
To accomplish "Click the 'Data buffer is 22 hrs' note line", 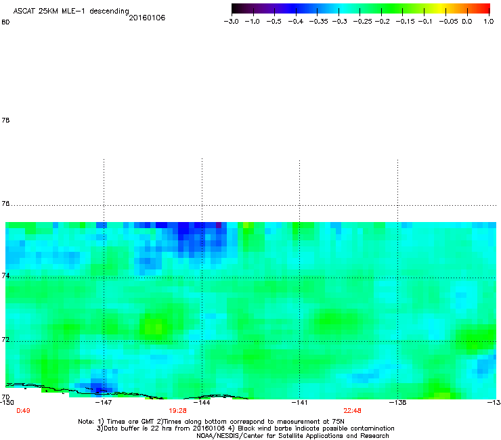I will (245, 428).
